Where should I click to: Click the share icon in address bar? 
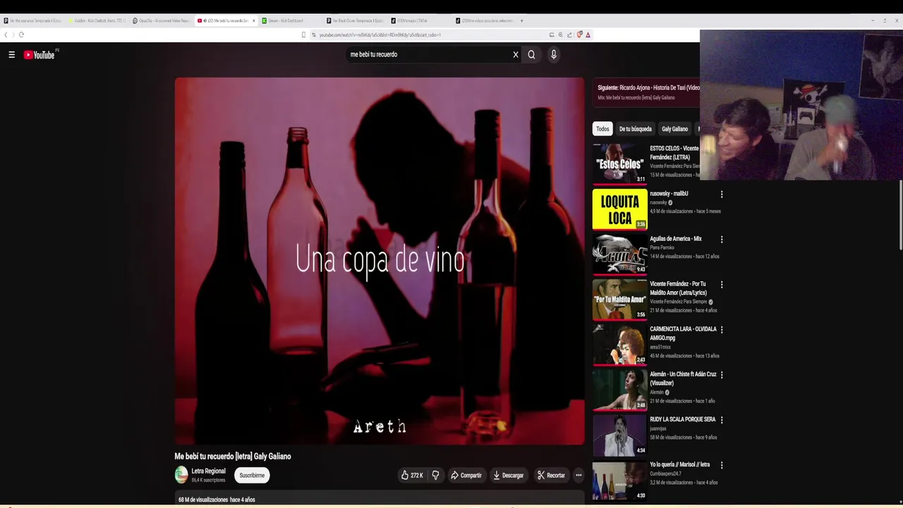point(569,35)
